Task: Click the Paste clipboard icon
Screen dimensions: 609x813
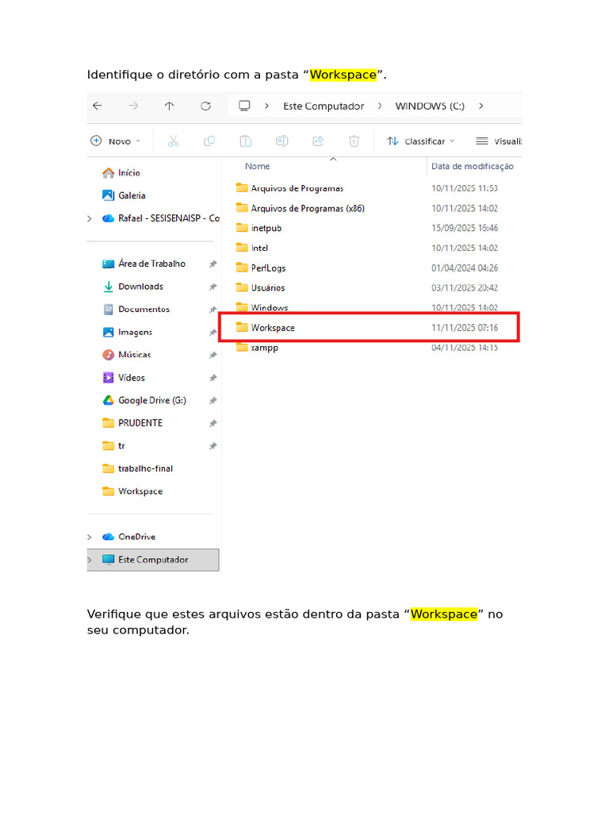Action: 246,141
